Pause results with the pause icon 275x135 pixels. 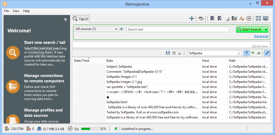174,53
